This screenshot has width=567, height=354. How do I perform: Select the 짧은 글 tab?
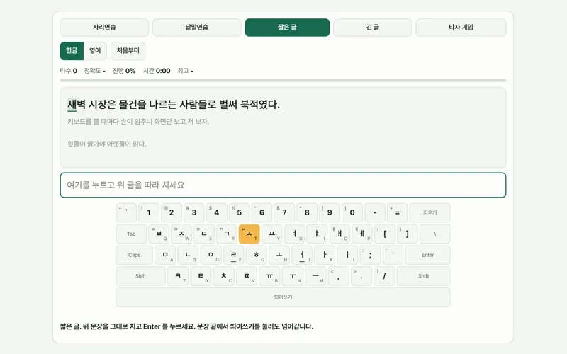click(287, 28)
